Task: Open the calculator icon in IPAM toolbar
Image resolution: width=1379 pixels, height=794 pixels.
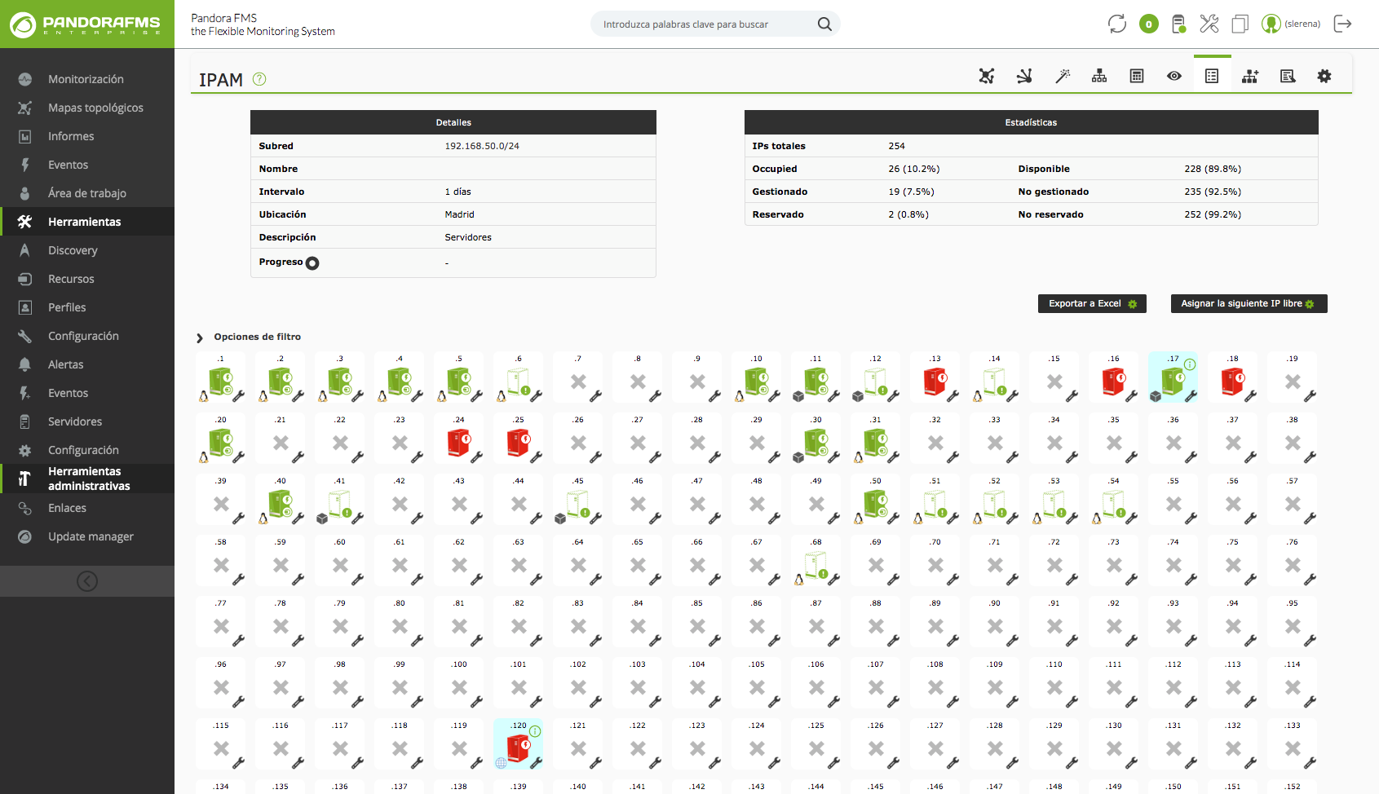Action: (1137, 76)
